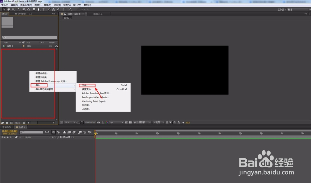Screen dimensions: 311x183
Task: Click the trash delete icon in Project panel
Action: (x=24, y=123)
